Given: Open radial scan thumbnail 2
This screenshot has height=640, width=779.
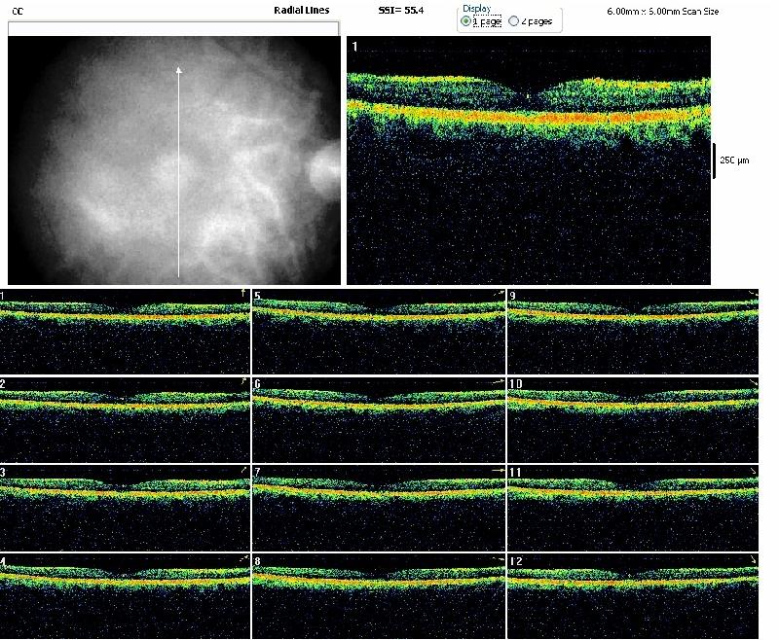Looking at the screenshot, I should point(126,420).
